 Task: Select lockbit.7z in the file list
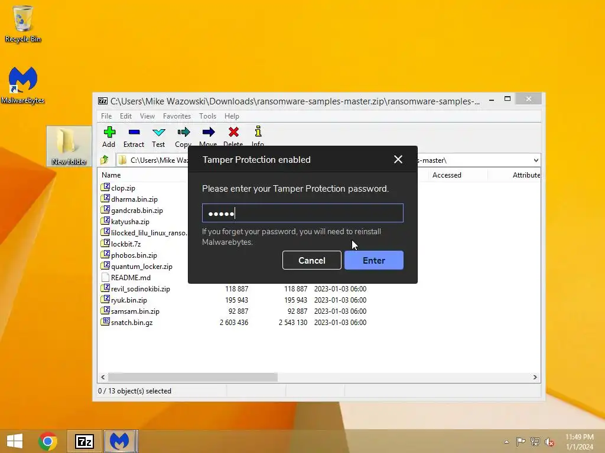click(126, 244)
